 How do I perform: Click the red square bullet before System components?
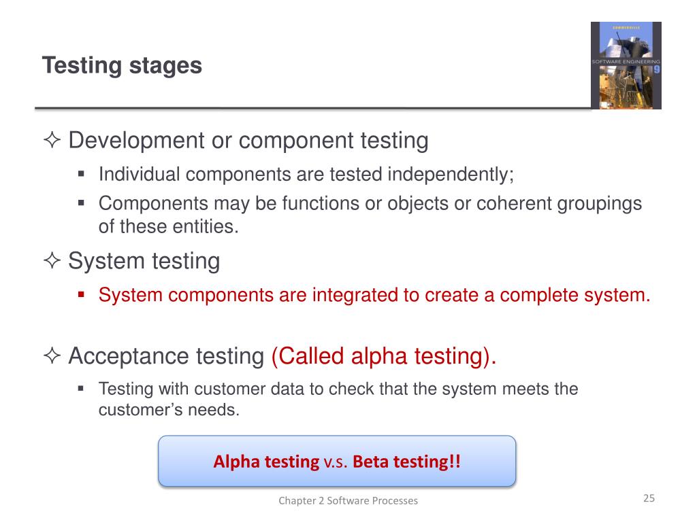tap(81, 294)
